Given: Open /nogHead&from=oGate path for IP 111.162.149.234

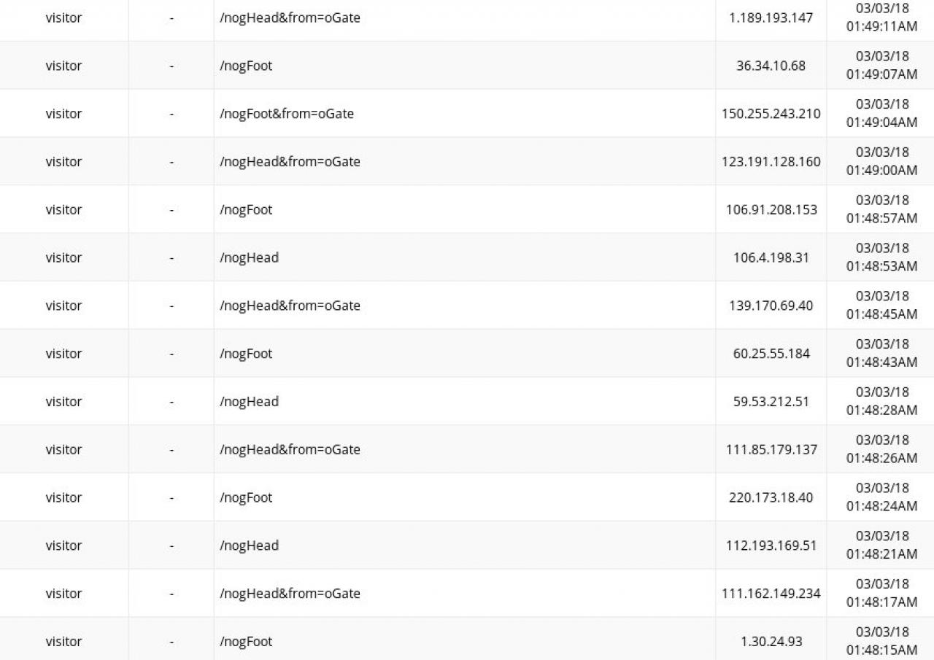Looking at the screenshot, I should (290, 594).
